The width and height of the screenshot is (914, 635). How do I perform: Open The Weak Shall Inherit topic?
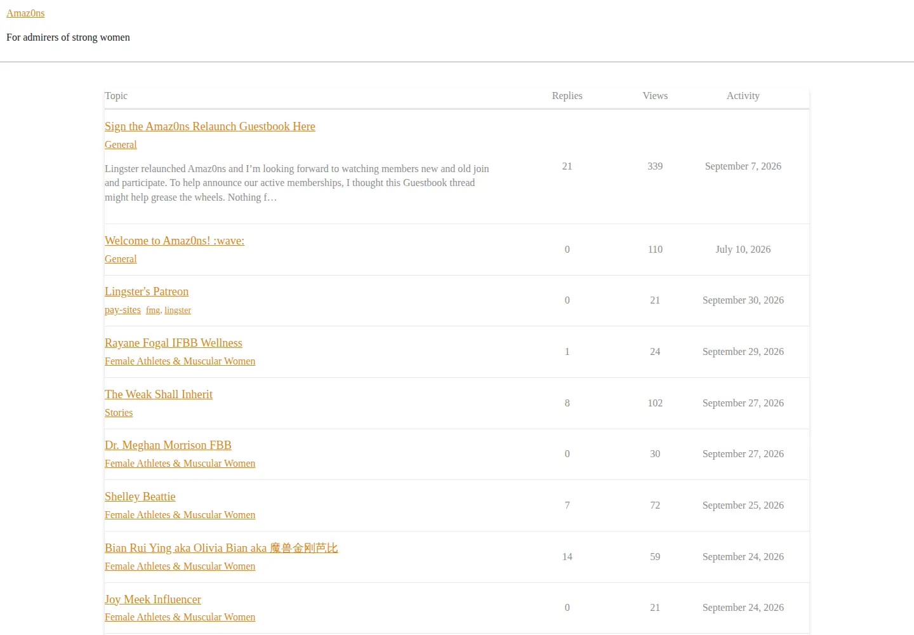pos(159,394)
